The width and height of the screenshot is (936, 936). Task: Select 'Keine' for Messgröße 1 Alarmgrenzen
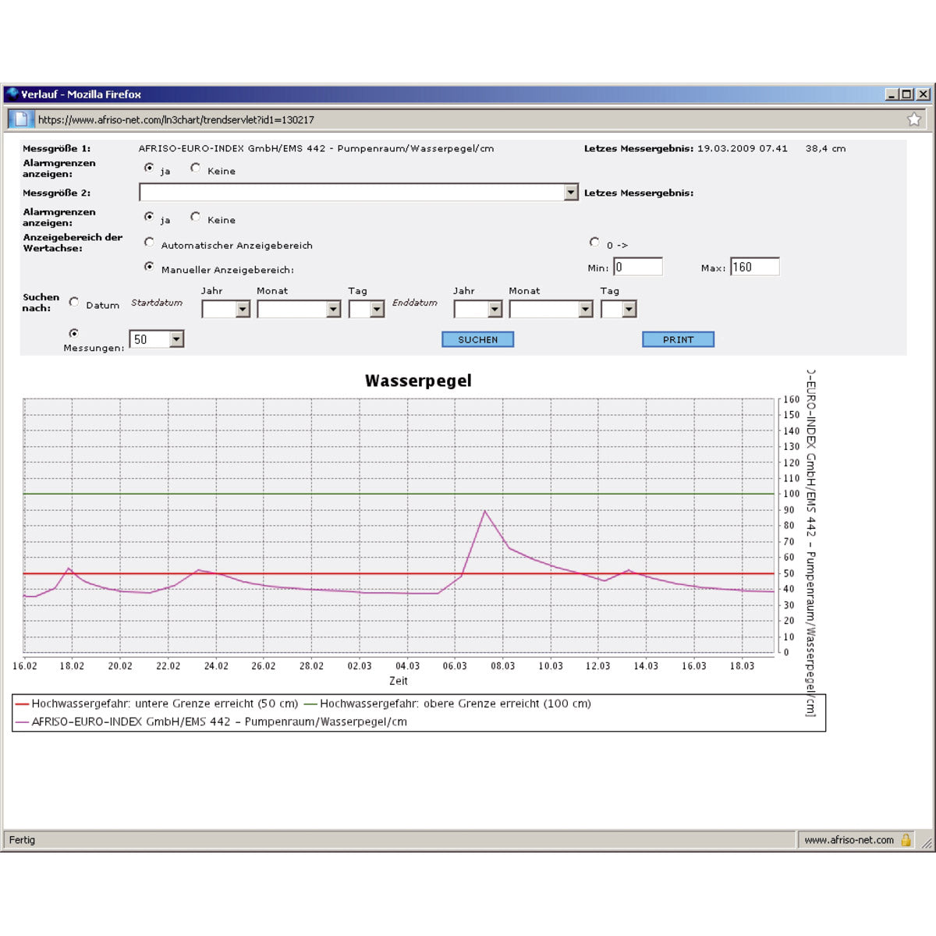click(x=195, y=168)
